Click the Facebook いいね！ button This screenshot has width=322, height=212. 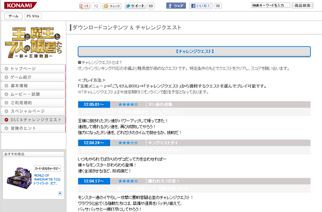(201, 6)
